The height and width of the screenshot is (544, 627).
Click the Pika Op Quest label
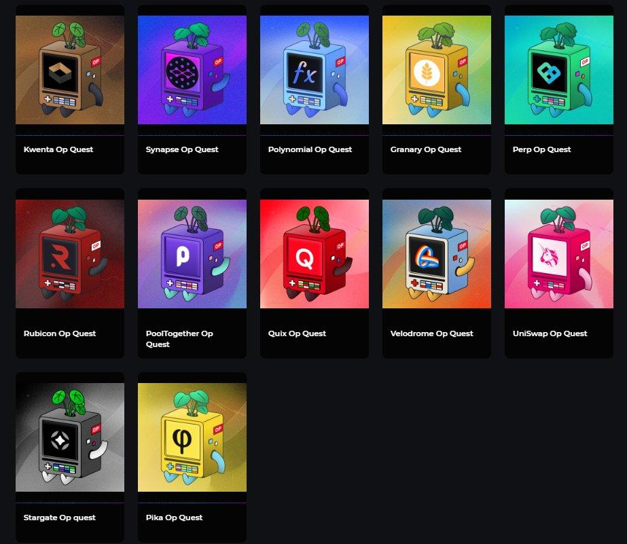tap(175, 518)
